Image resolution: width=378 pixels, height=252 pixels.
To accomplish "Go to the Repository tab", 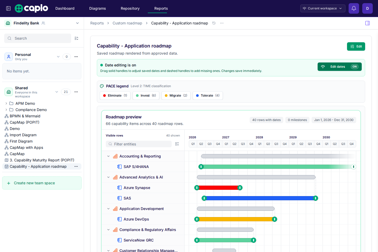I will [x=130, y=8].
